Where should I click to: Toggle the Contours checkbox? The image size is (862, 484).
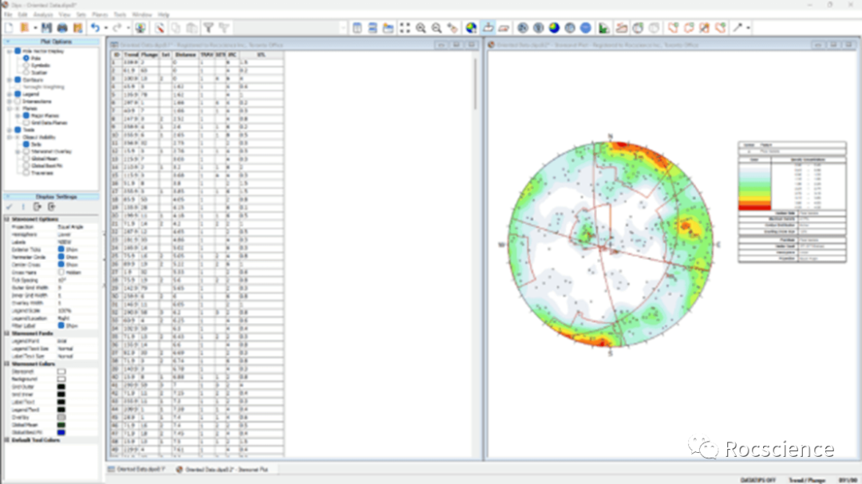[17, 80]
